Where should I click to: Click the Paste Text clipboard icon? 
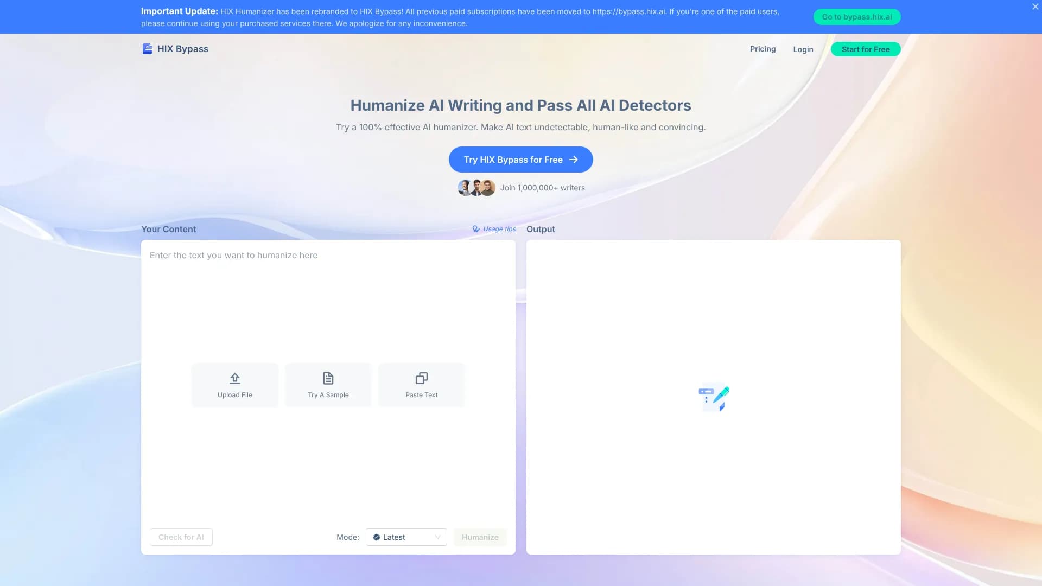[x=422, y=378]
